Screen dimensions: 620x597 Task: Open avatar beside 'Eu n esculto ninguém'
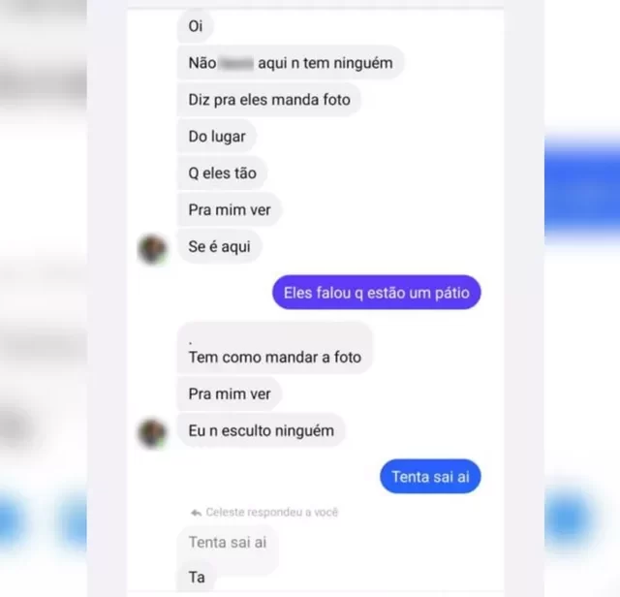152,433
